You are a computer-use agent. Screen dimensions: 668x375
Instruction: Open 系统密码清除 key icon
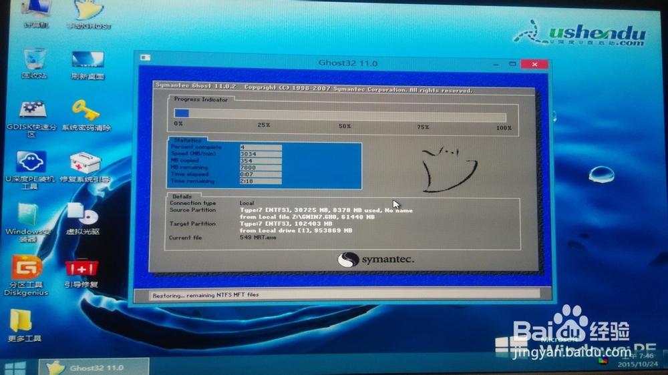tap(86, 115)
